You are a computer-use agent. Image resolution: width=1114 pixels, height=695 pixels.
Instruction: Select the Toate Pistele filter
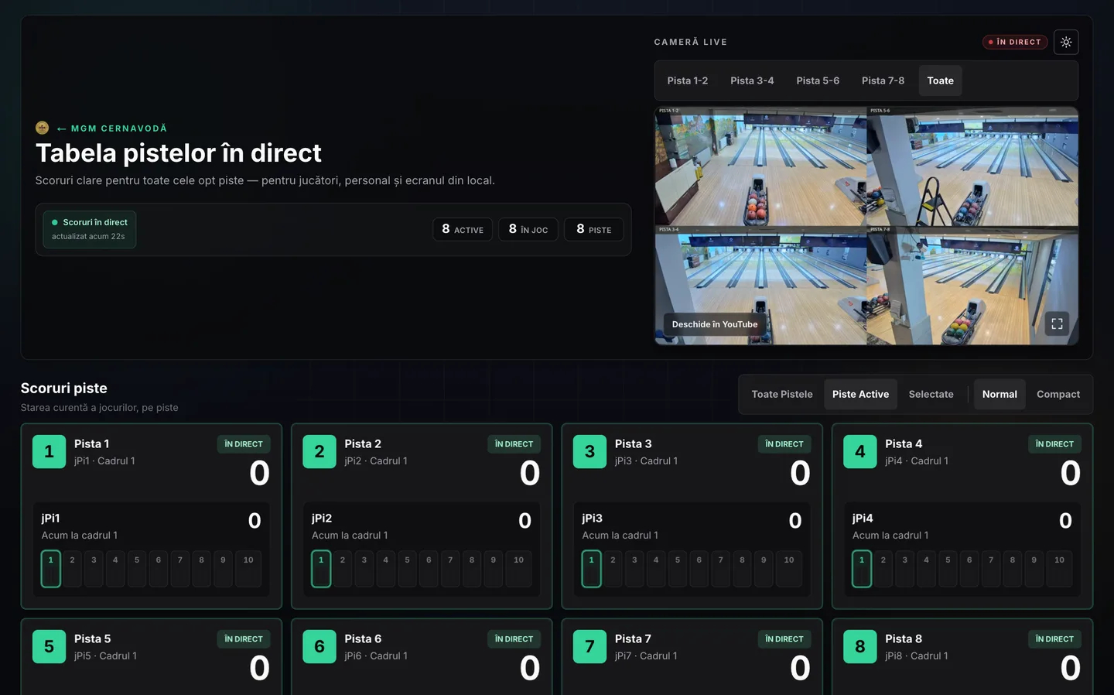(x=782, y=394)
